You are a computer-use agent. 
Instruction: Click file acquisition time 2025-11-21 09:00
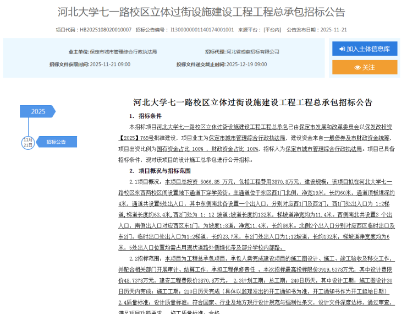tap(110, 64)
